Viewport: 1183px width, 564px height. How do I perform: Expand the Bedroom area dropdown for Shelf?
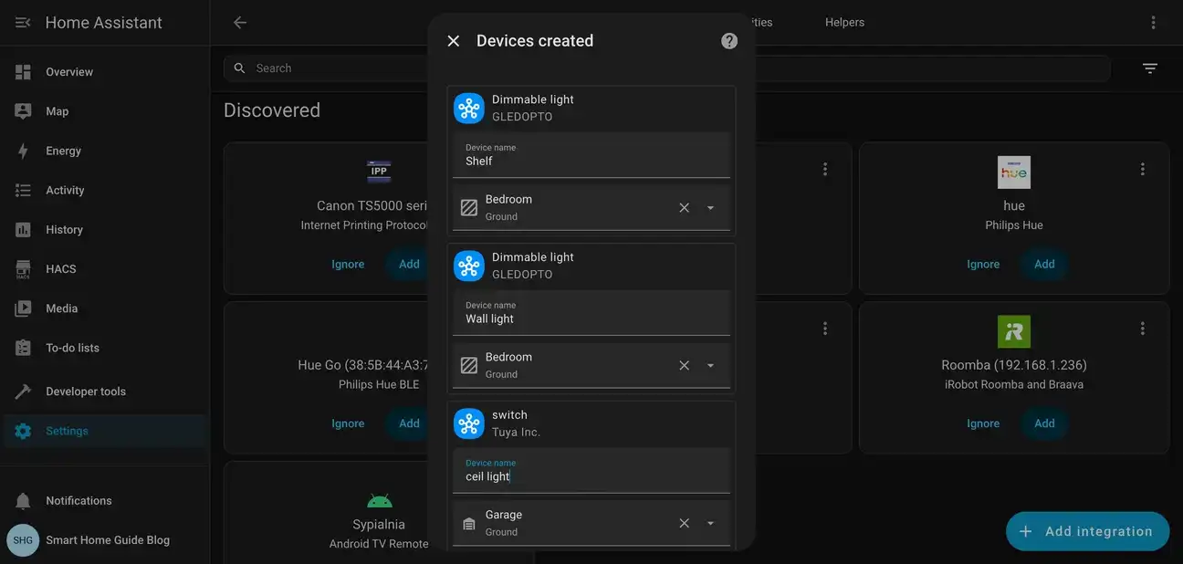[x=710, y=207]
